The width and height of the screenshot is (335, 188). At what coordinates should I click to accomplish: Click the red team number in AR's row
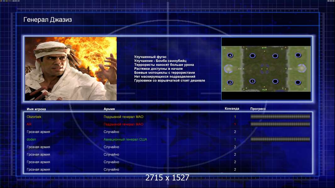point(235,124)
